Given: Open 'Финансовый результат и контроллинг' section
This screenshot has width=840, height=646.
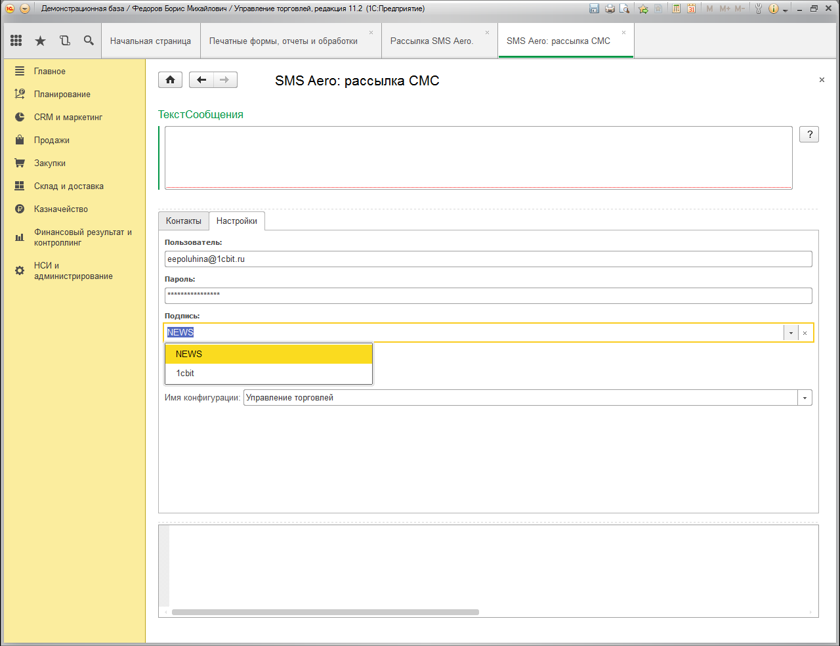Looking at the screenshot, I should tap(83, 238).
